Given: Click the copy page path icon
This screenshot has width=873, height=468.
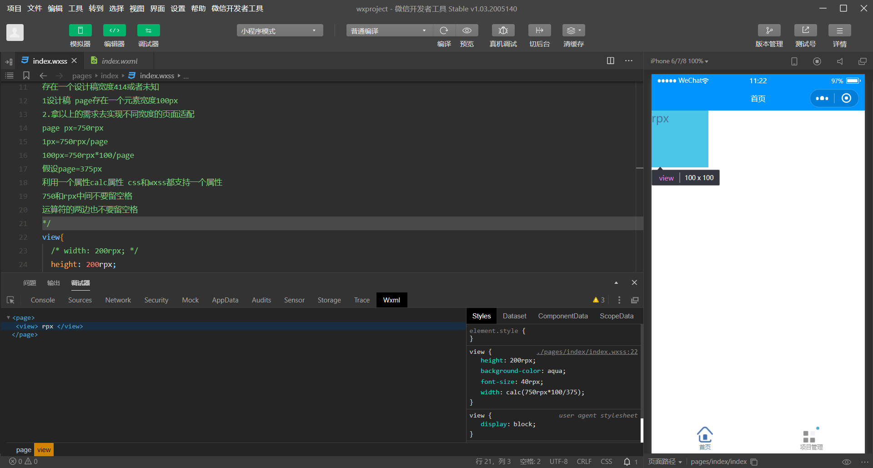Looking at the screenshot, I should coord(754,462).
